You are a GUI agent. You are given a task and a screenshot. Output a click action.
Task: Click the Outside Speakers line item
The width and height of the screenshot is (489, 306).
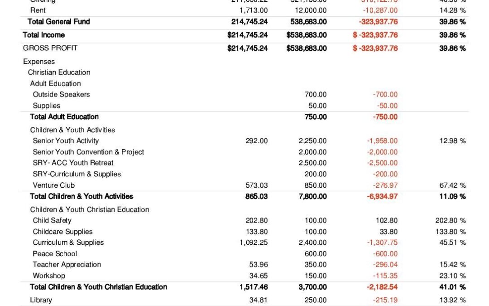click(61, 94)
